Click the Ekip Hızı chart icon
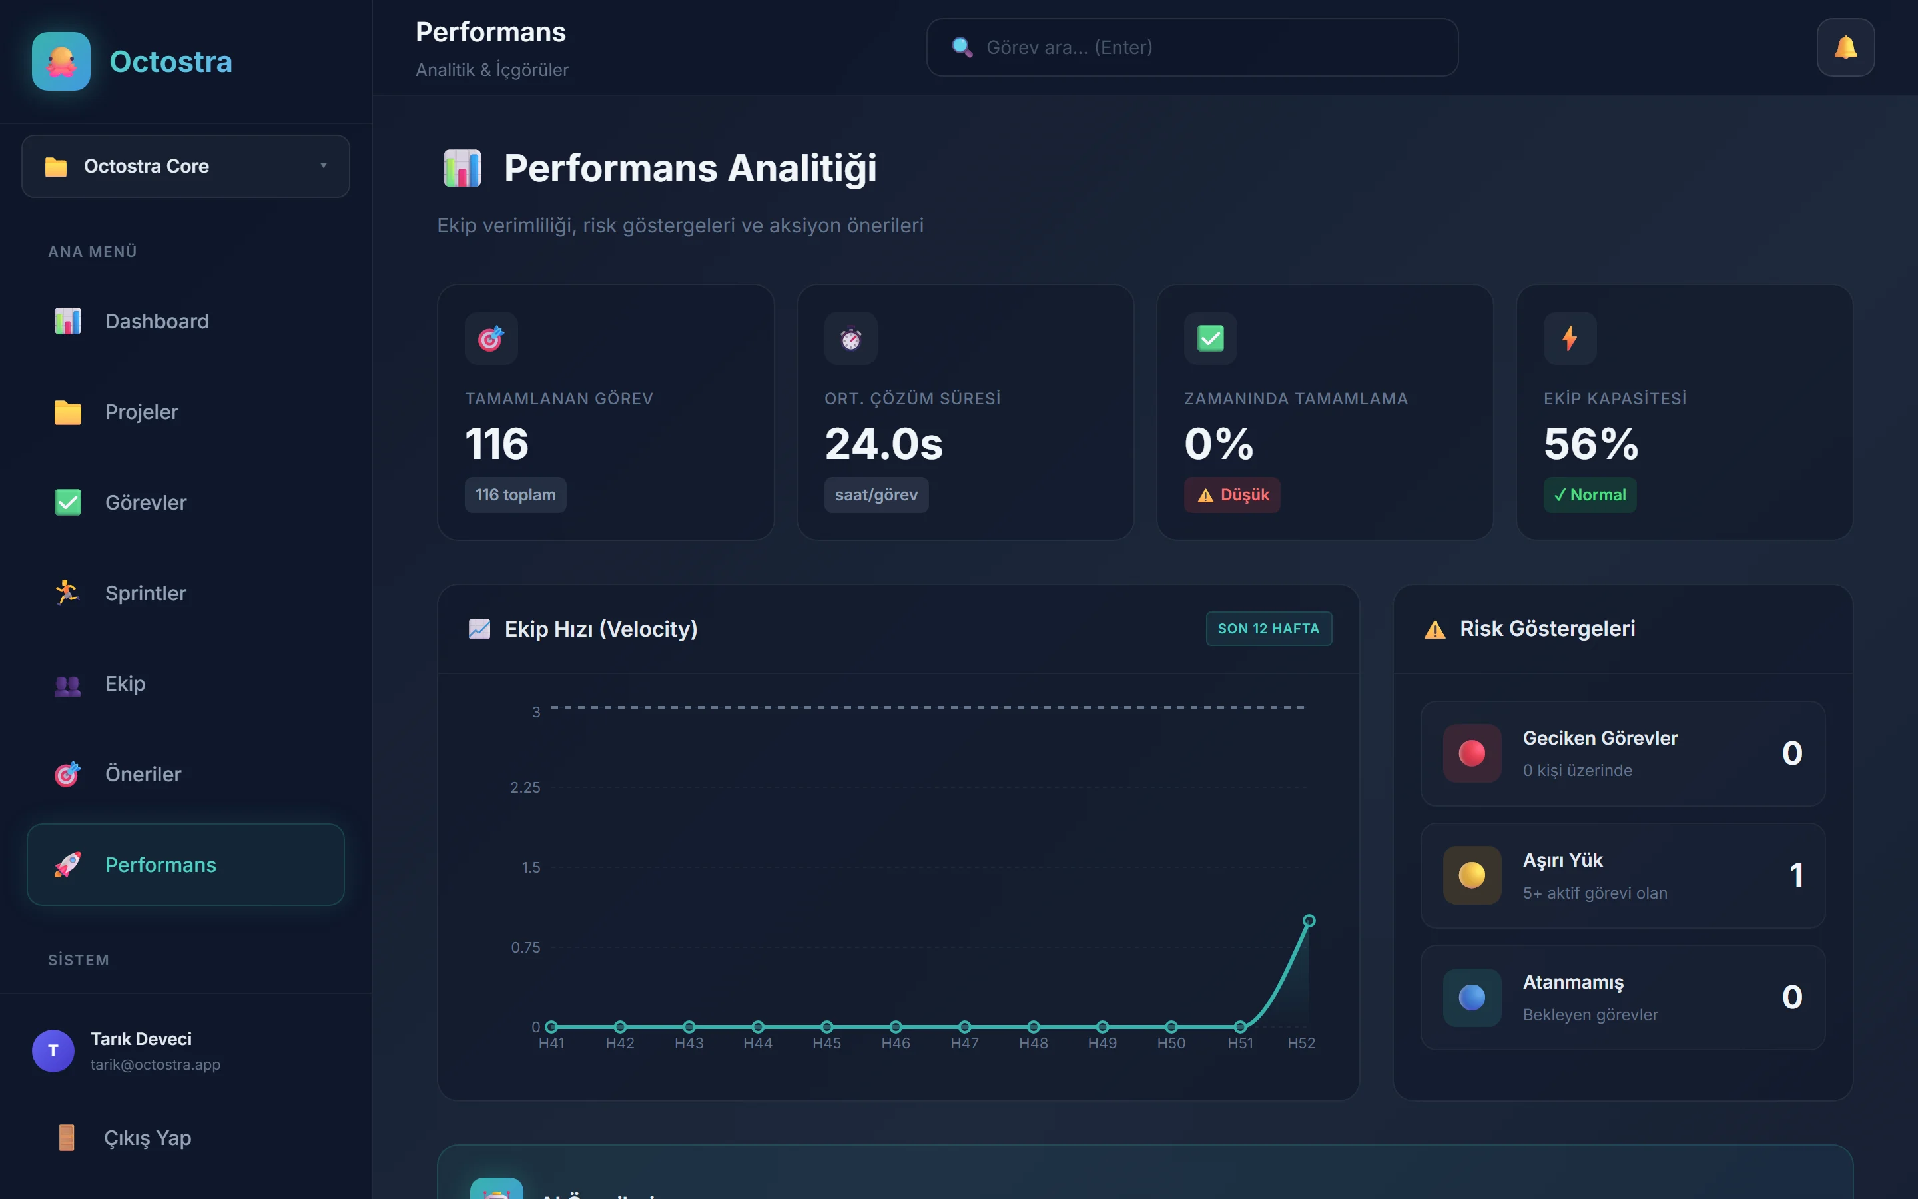Screen dimensions: 1918x1199 pyautogui.click(x=479, y=629)
